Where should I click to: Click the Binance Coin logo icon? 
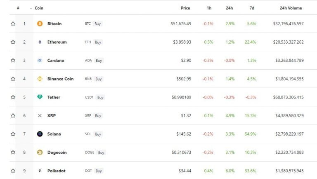[40, 79]
